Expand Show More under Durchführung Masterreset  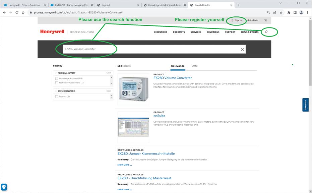click(x=125, y=189)
